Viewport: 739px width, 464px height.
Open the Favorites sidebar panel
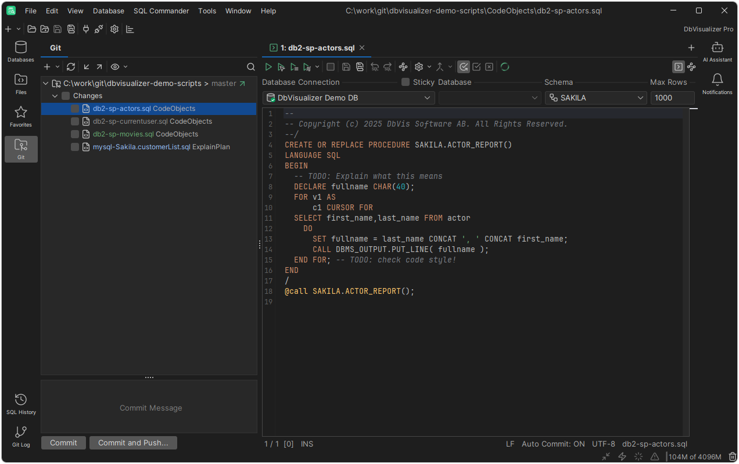[x=21, y=117]
